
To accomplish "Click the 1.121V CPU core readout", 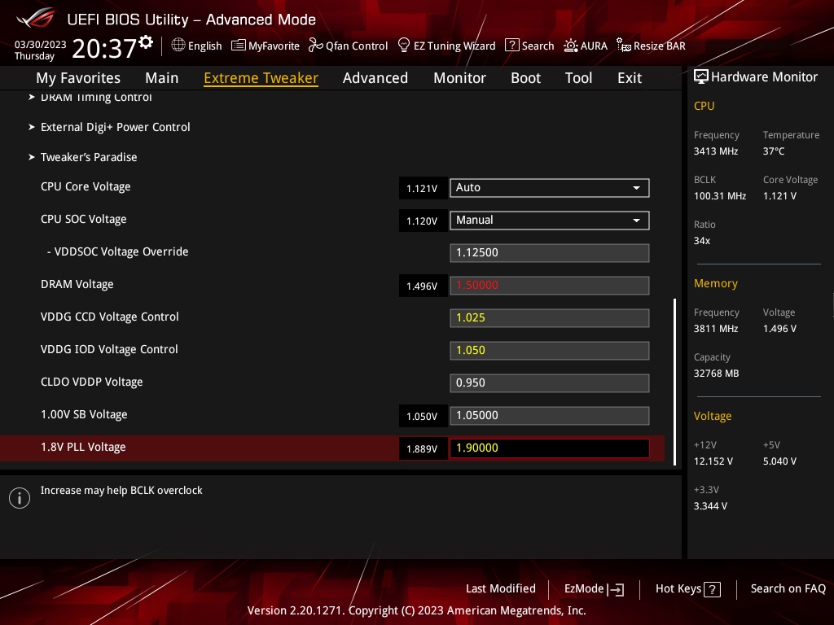I will click(x=423, y=188).
